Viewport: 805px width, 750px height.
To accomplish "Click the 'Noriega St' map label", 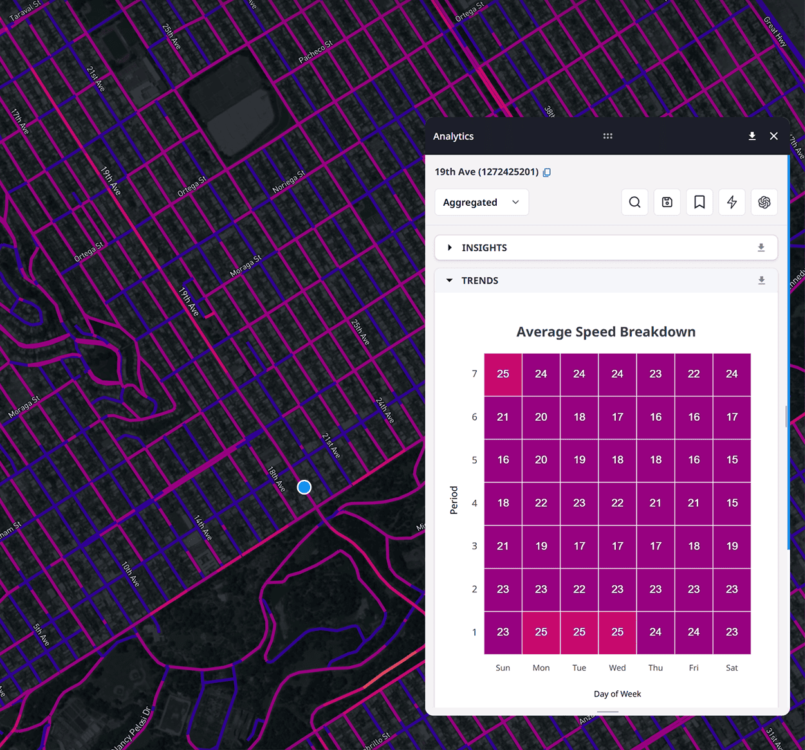I will 289,181.
